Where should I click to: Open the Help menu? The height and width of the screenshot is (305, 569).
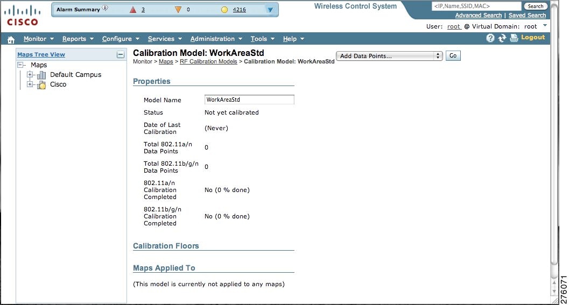coord(293,39)
